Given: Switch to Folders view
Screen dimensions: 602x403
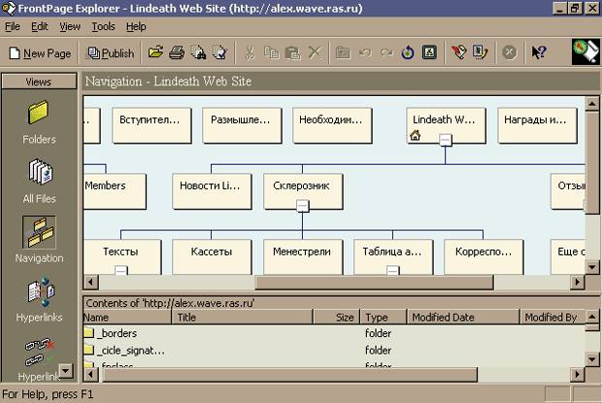Looking at the screenshot, I should [39, 121].
